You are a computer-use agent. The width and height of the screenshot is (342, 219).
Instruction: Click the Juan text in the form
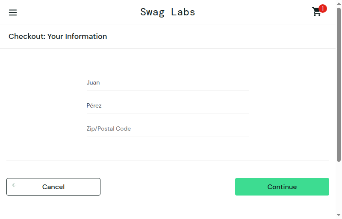coord(93,82)
